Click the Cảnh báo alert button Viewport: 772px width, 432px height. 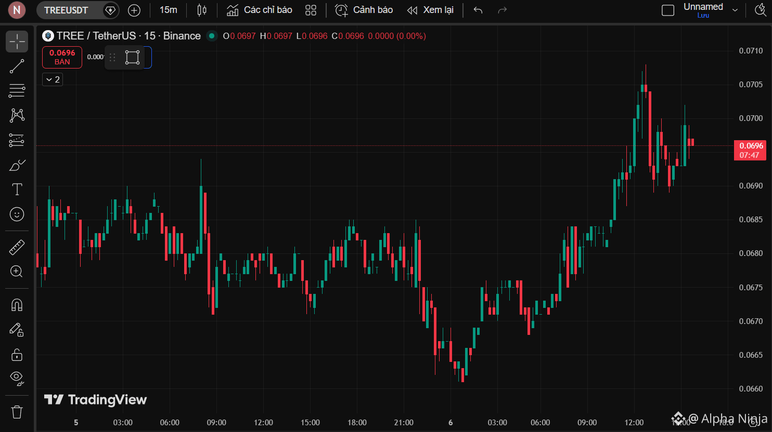[364, 10]
